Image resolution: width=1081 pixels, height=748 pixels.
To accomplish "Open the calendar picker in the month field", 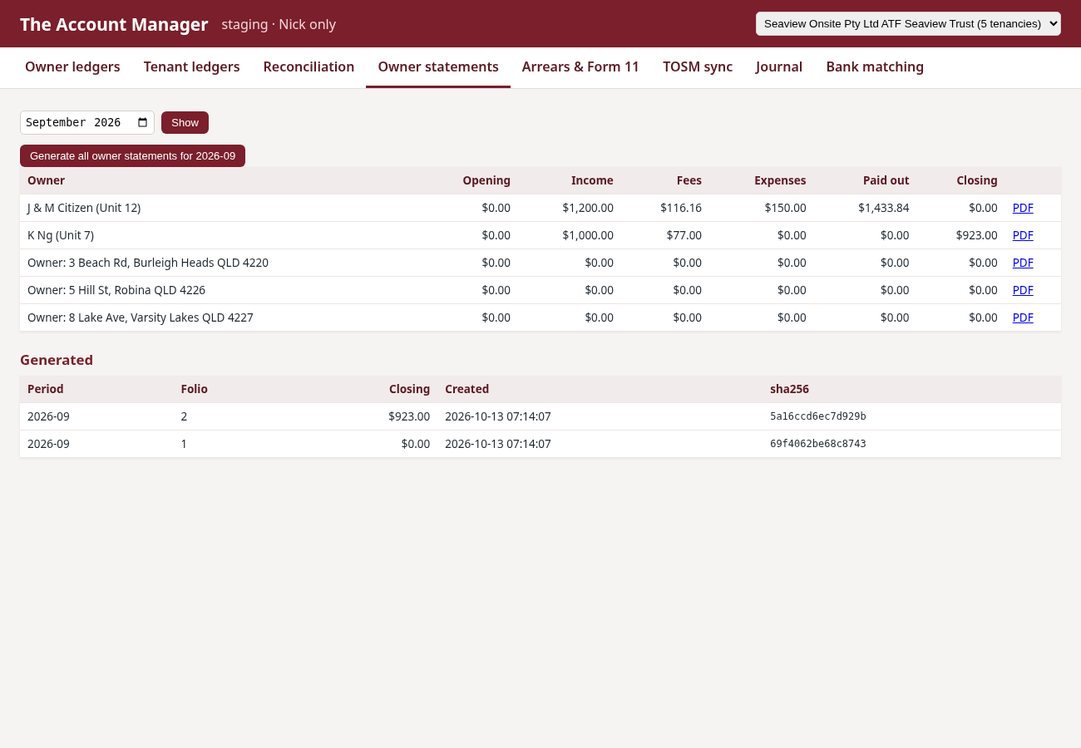I will (x=142, y=122).
